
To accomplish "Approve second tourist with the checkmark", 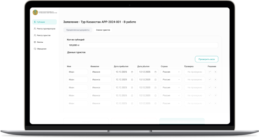I will coord(210,79).
